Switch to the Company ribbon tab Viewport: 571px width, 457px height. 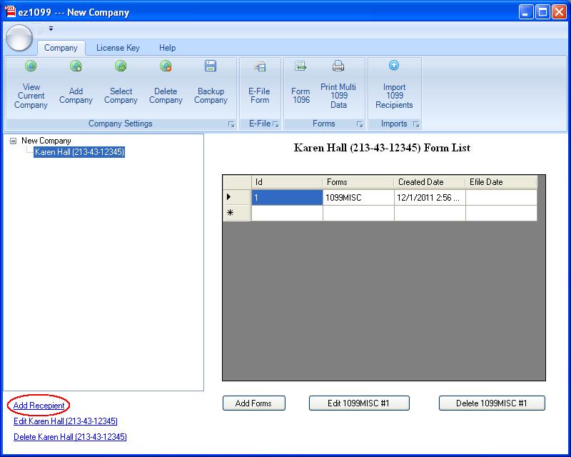pyautogui.click(x=61, y=48)
